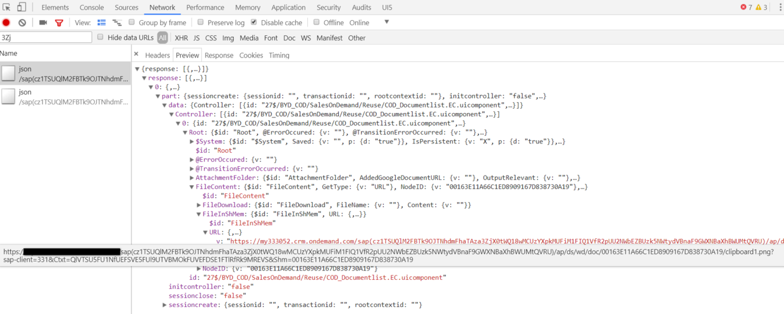Expand the @TransitionErrorOccurred node
The image size is (784, 314).
point(192,169)
